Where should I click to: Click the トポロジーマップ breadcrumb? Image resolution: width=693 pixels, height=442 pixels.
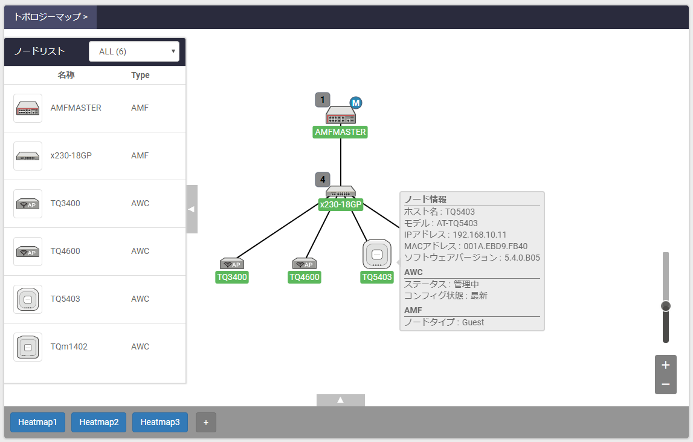point(51,17)
